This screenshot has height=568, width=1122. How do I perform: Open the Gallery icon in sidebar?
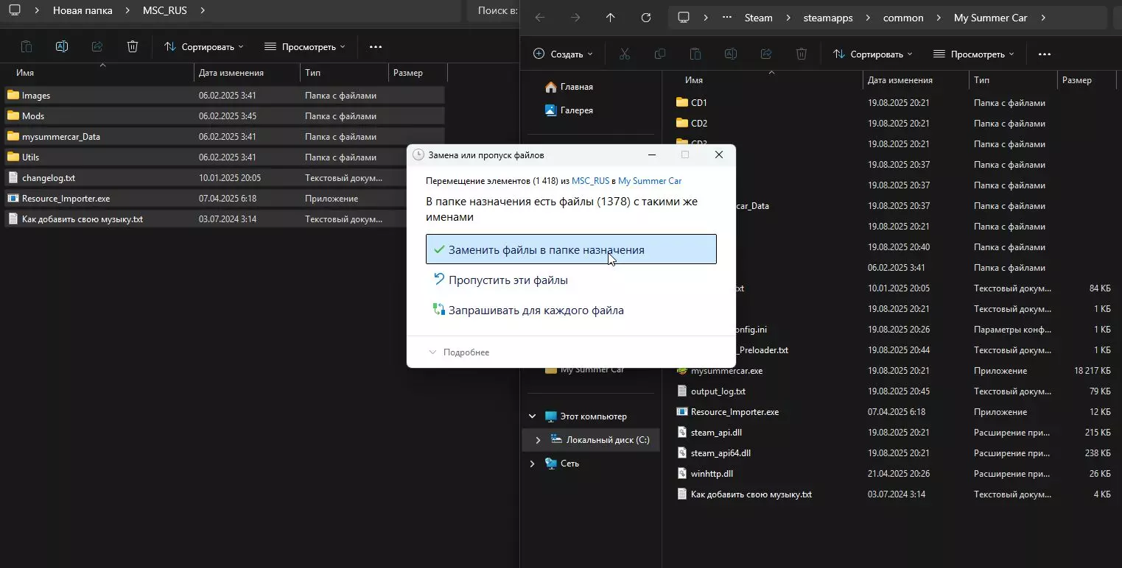[x=550, y=110]
